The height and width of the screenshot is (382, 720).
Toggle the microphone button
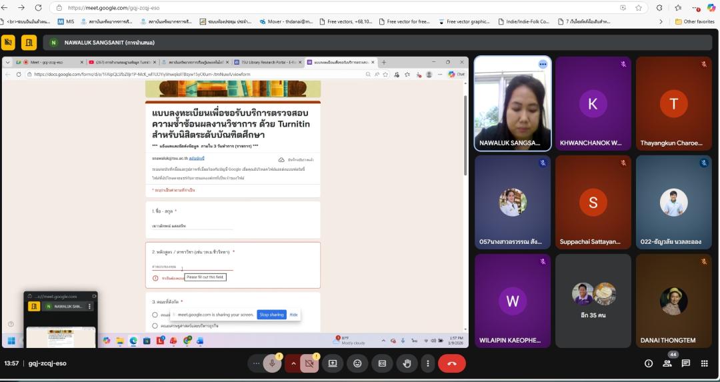(271, 363)
